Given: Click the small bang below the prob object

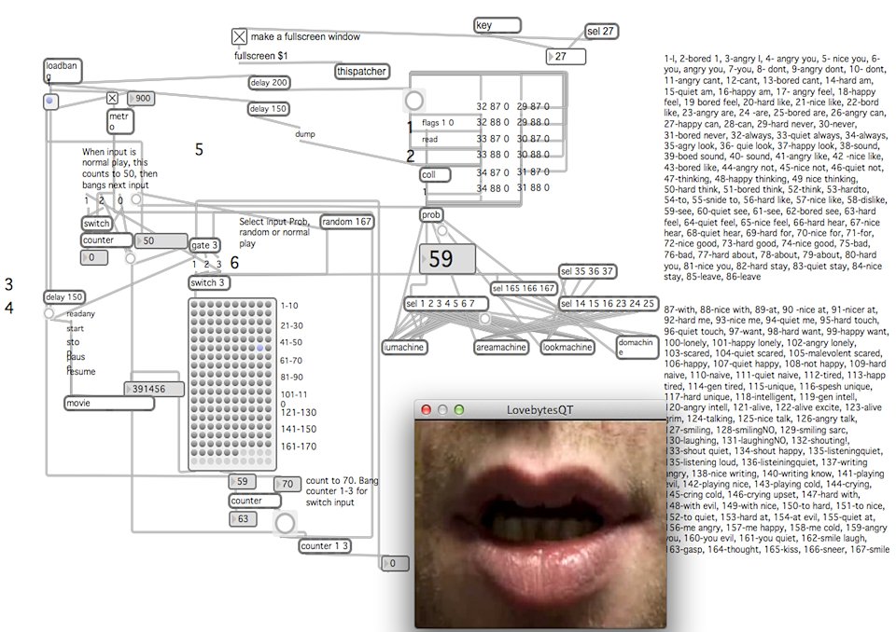Looking at the screenshot, I should 441,230.
